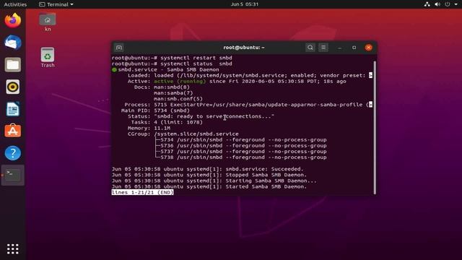Click log line 'Starting Samba SMB Daemon...'

point(214,181)
